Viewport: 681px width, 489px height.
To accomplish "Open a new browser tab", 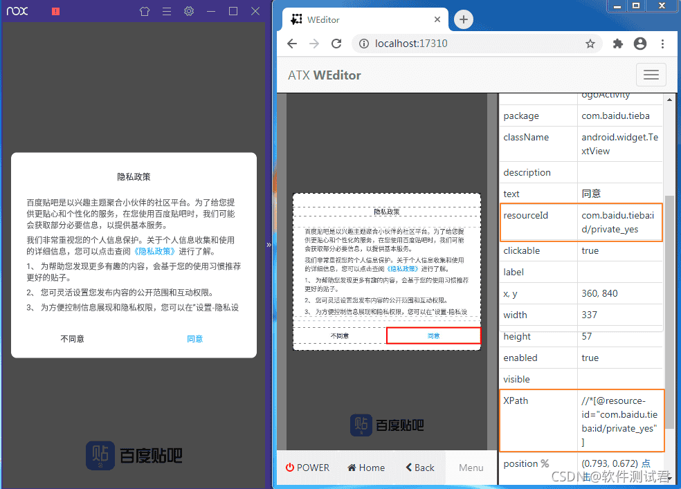I will (x=462, y=19).
